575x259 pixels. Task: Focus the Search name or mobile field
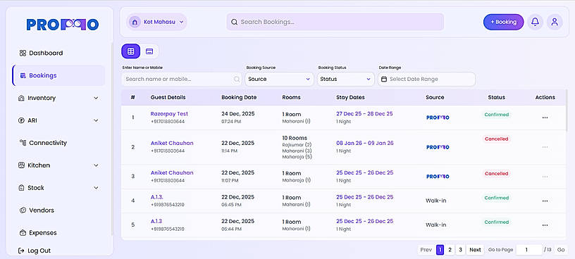tap(182, 79)
